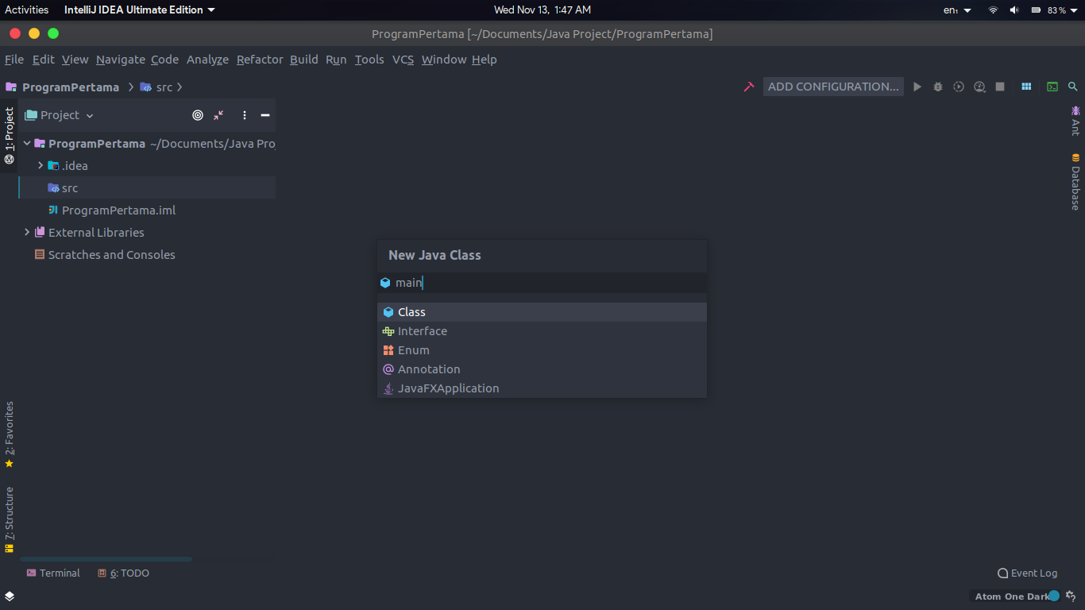Screen dimensions: 1085x610
Task: Open the View menu
Action: [75, 60]
